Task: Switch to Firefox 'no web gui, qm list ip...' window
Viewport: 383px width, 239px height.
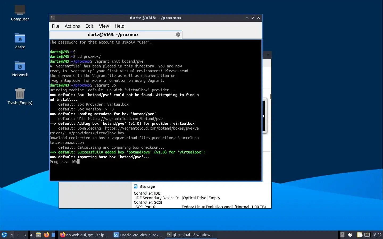Action: [84, 235]
